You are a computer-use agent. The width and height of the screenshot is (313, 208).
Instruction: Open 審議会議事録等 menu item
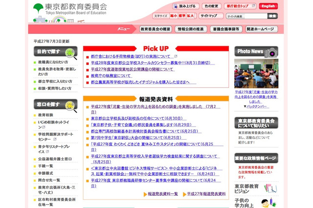(x=226, y=29)
